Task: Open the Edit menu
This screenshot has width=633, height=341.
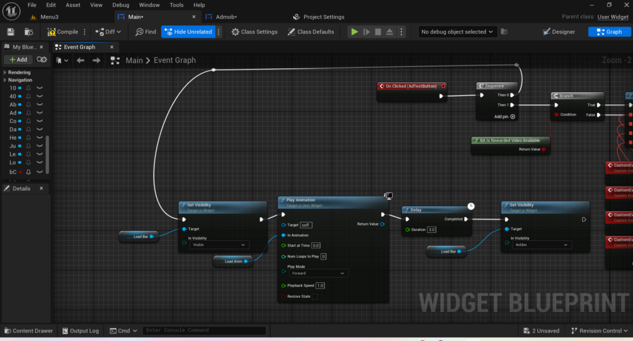Action: click(51, 5)
